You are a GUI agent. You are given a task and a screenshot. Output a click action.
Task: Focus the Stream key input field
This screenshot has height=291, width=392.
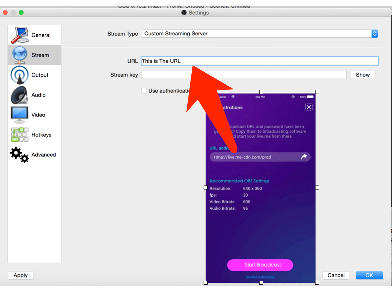point(244,75)
